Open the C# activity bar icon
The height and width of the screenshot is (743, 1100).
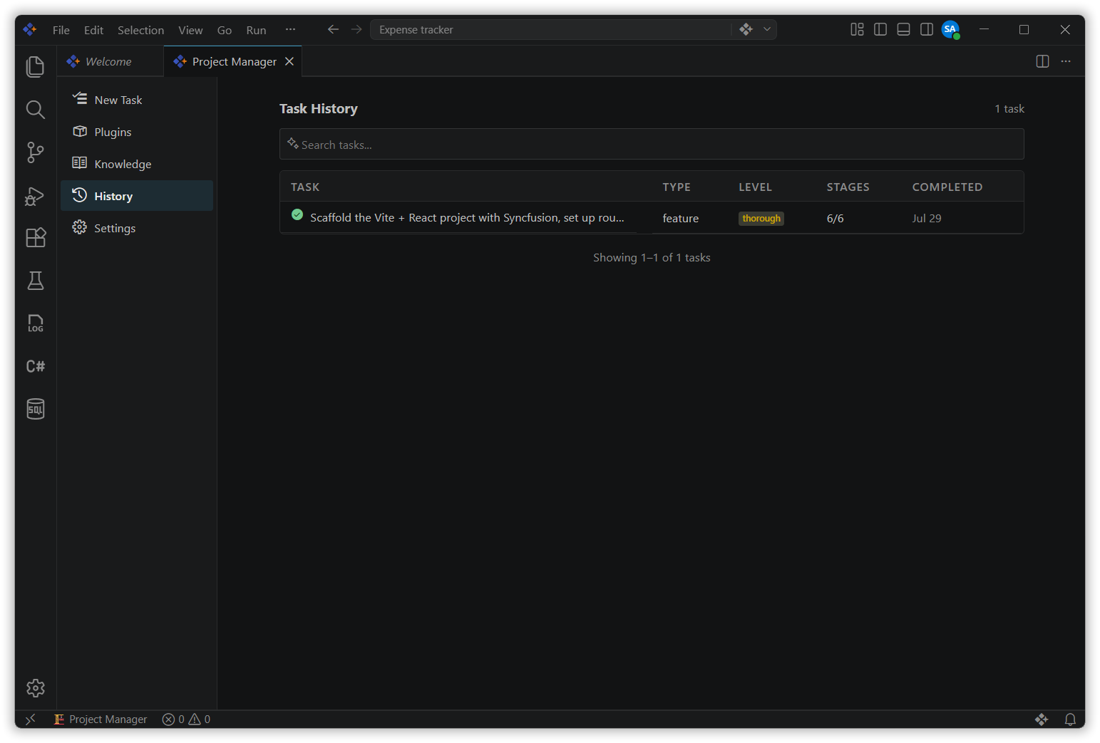[x=35, y=366]
